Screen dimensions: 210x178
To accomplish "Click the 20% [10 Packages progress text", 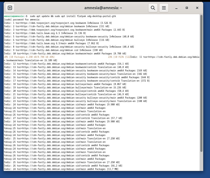I will click(x=29, y=57).
